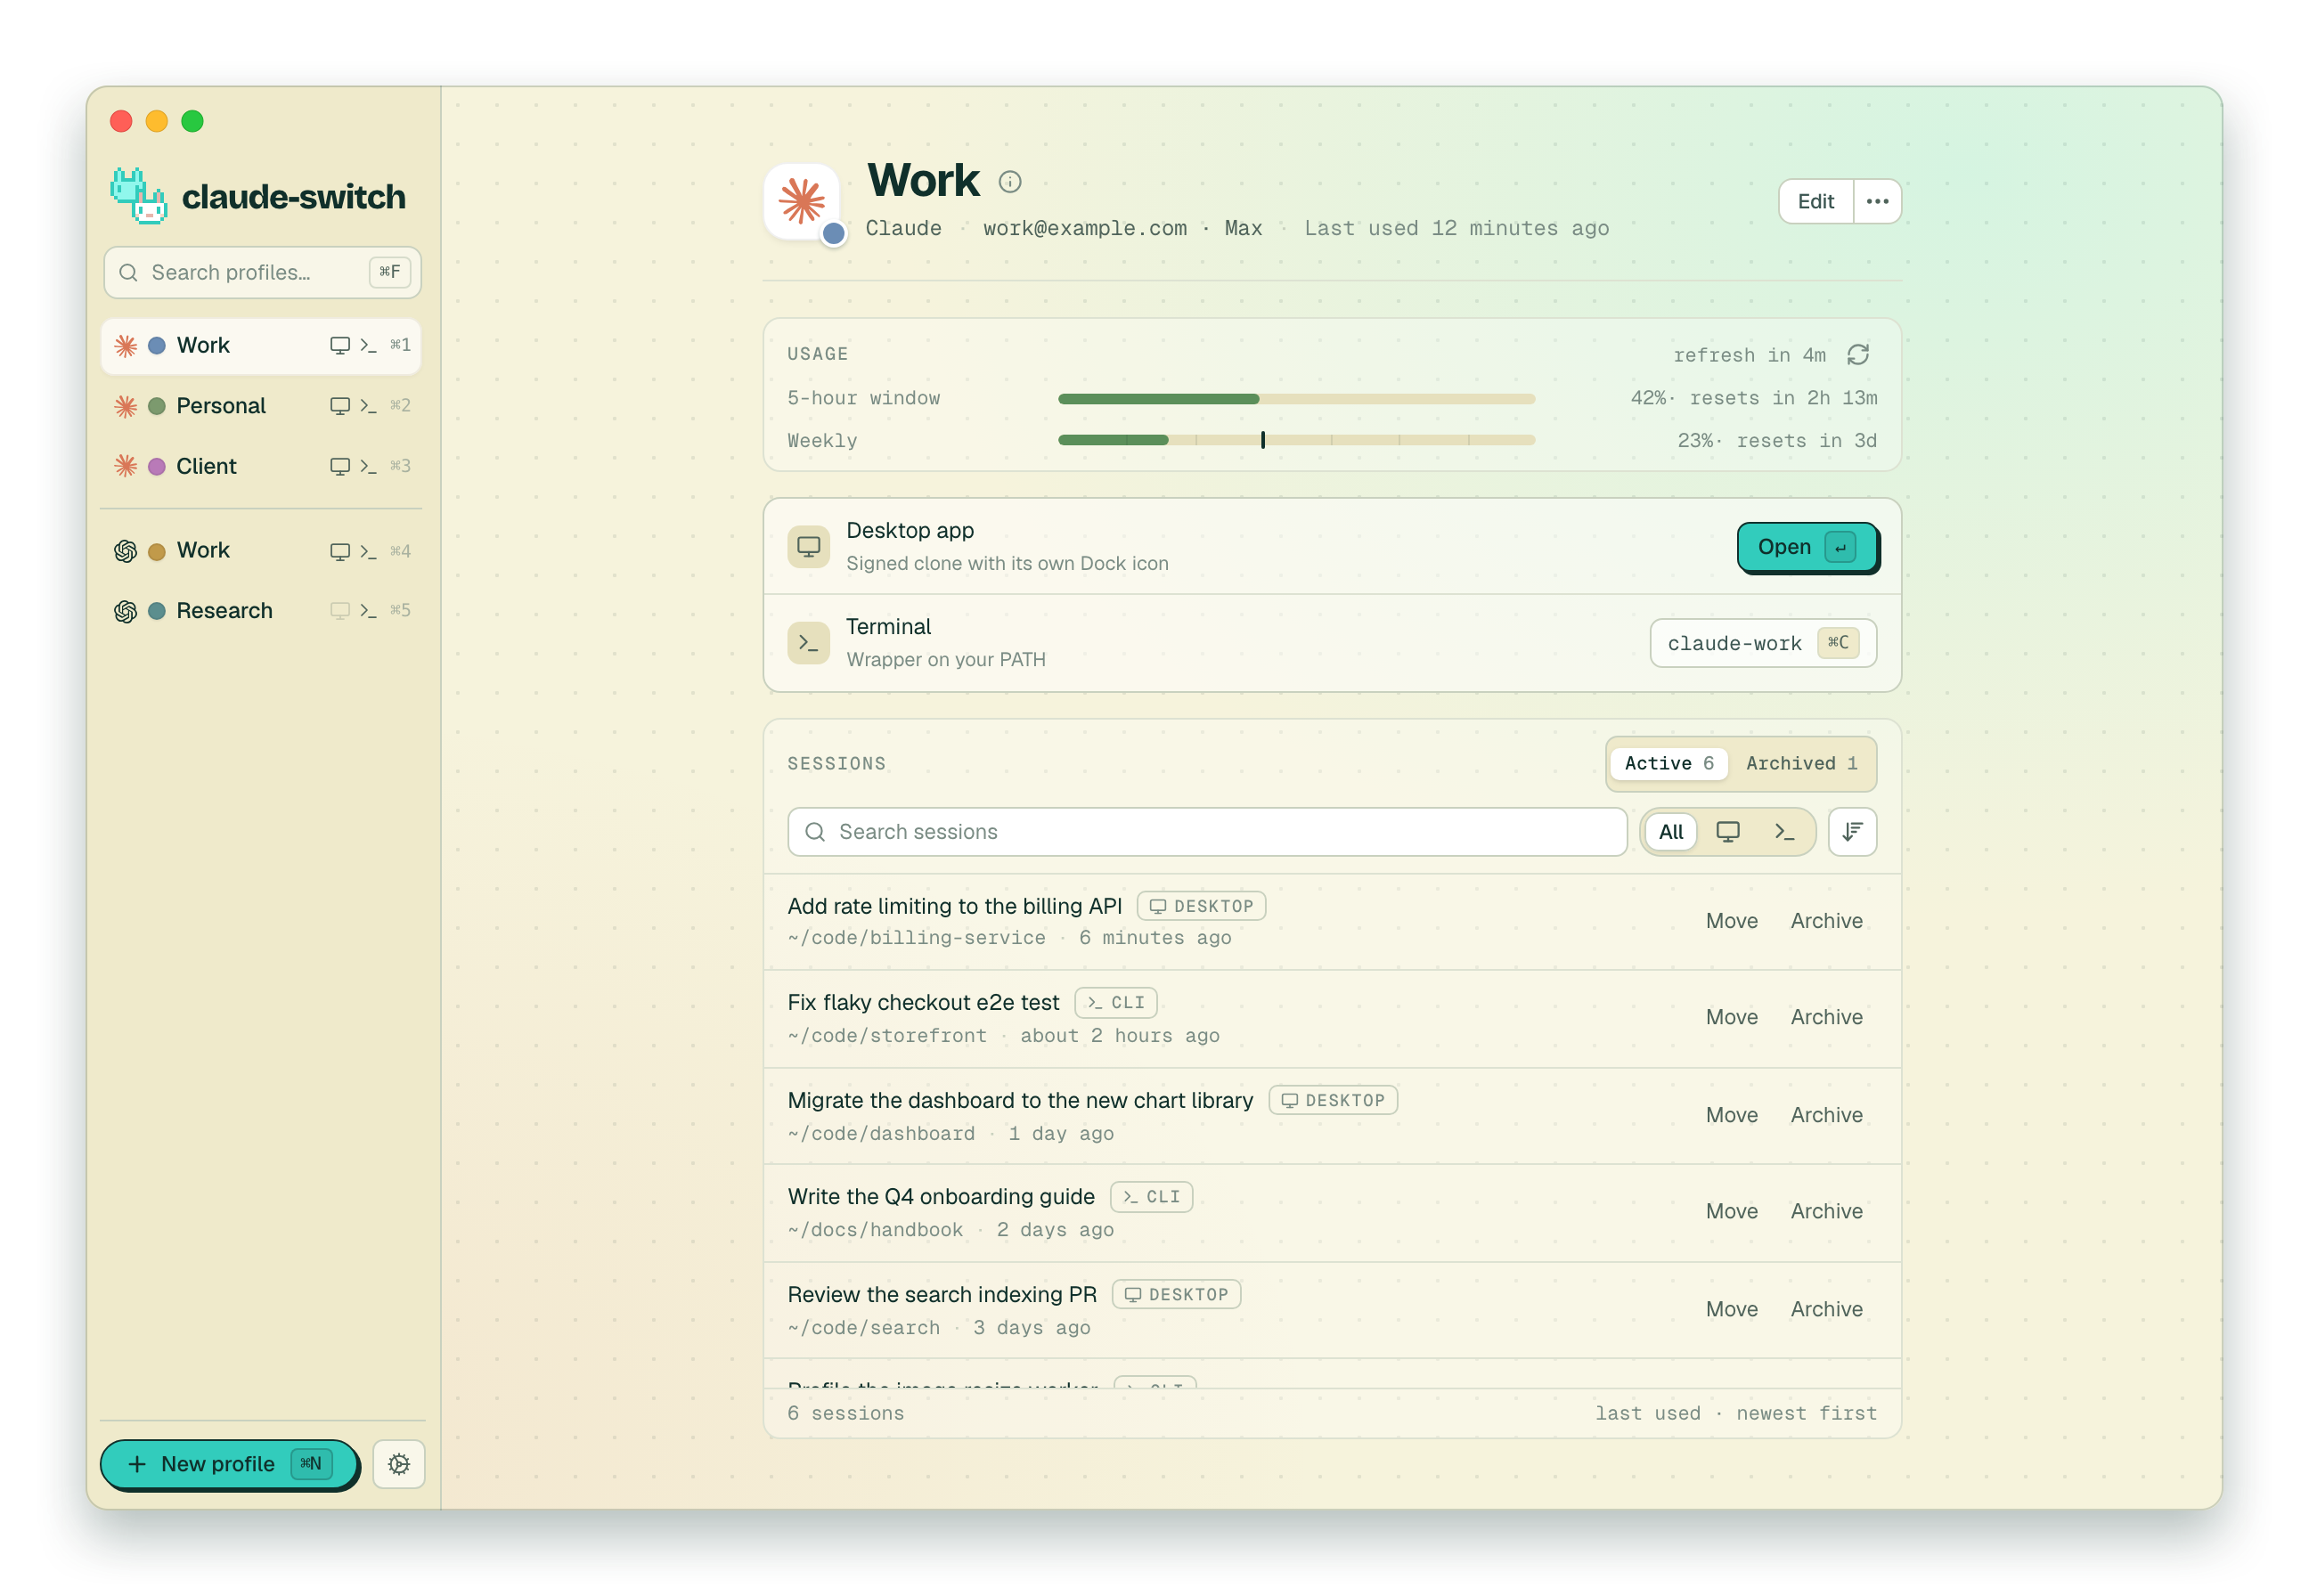Switch to the Archived sessions tab
Viewport: 2309px width, 1596px height.
coord(1801,763)
